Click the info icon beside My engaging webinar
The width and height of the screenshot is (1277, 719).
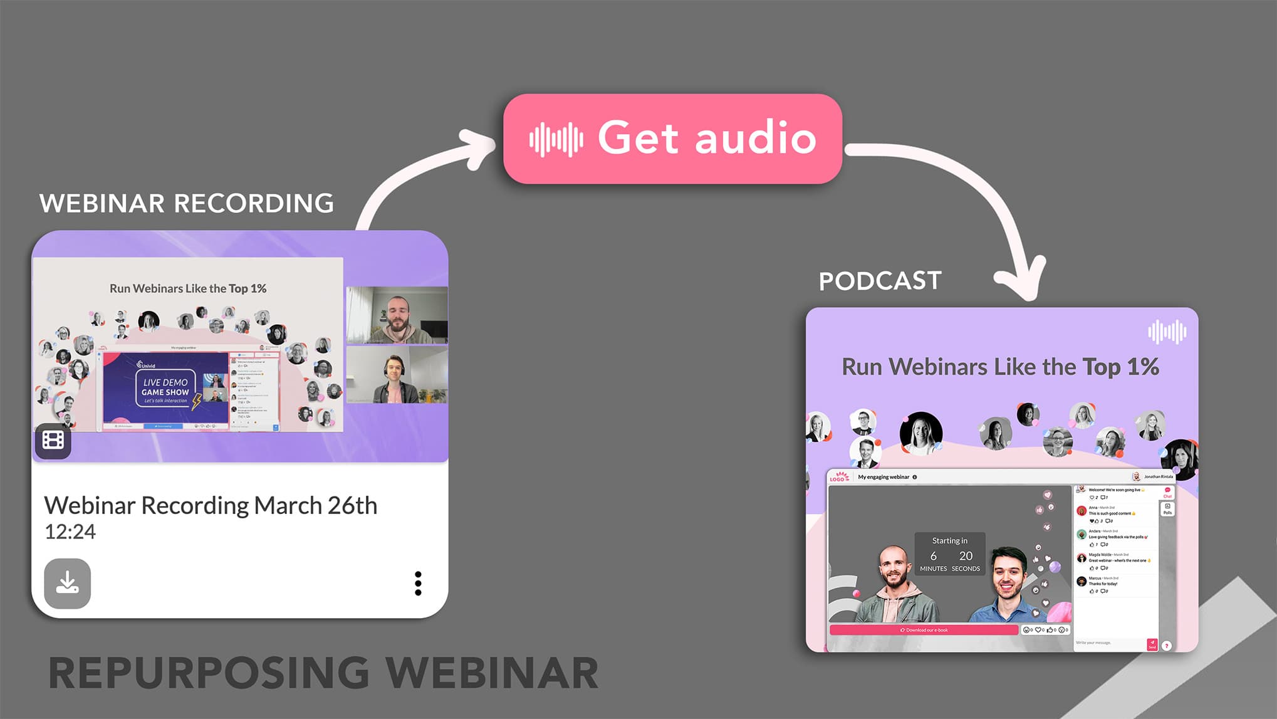pyautogui.click(x=915, y=477)
